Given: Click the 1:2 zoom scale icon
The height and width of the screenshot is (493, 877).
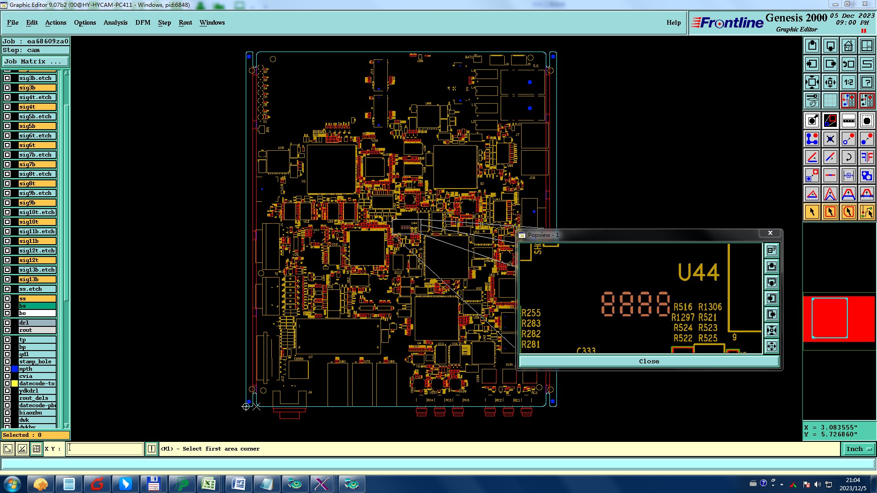Looking at the screenshot, I should pos(848,82).
